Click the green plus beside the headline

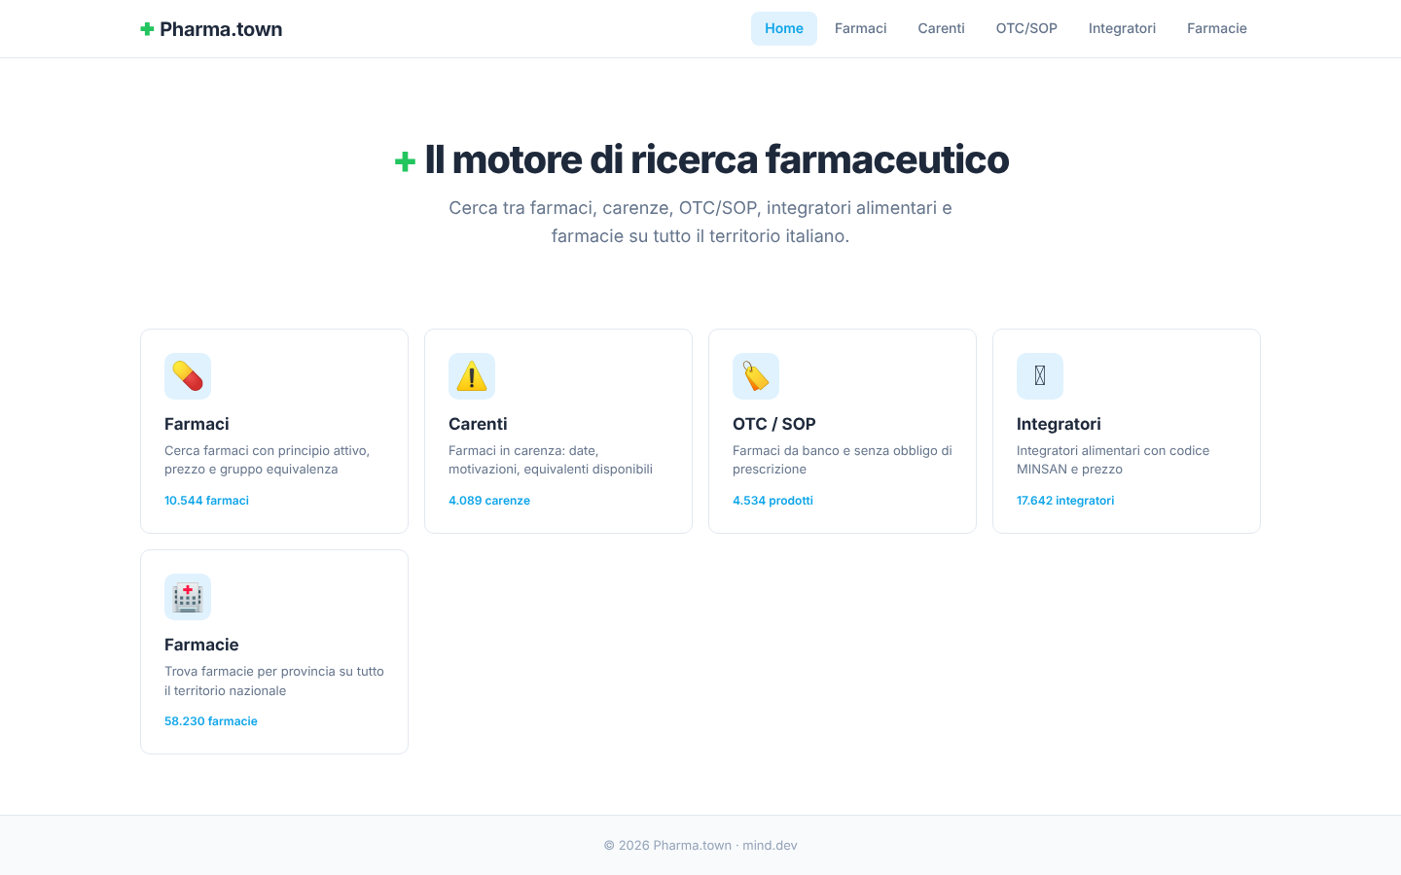click(405, 161)
